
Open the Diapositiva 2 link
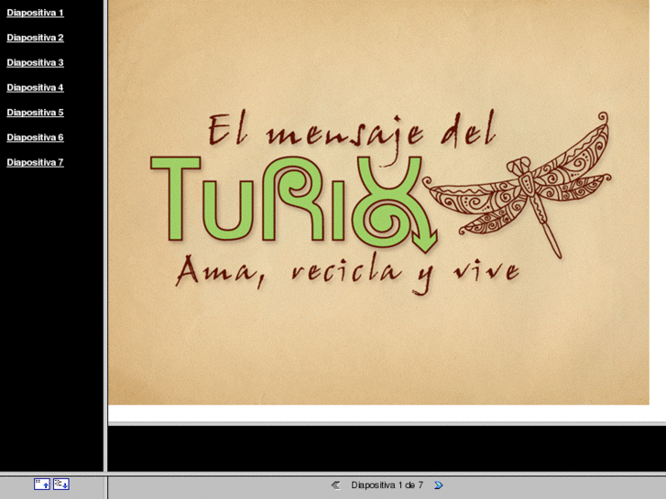coord(35,38)
